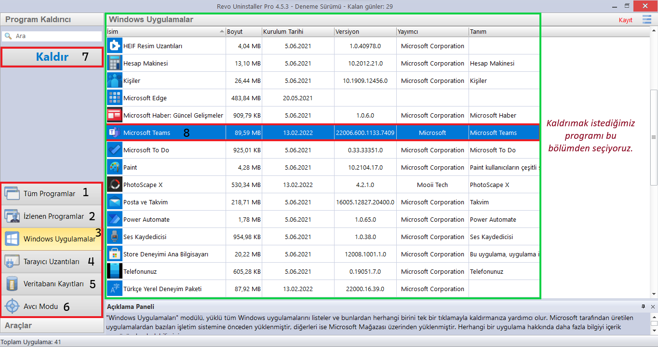Select the Paint row name

click(130, 167)
